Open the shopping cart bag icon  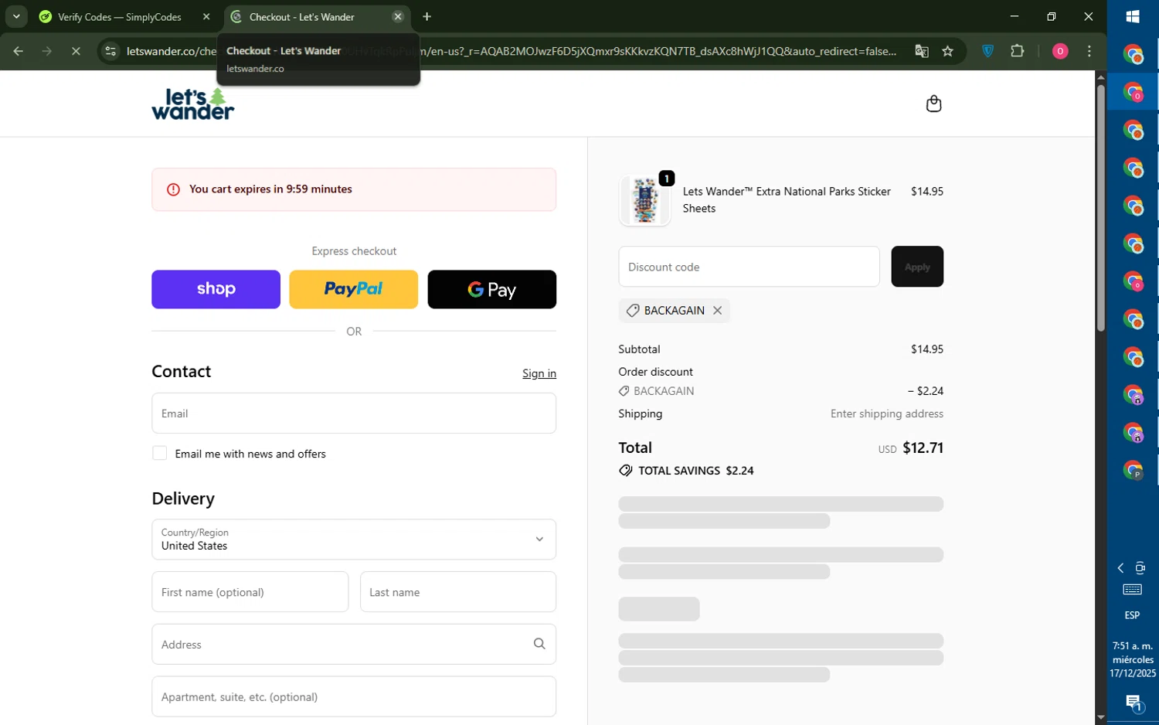click(x=933, y=104)
